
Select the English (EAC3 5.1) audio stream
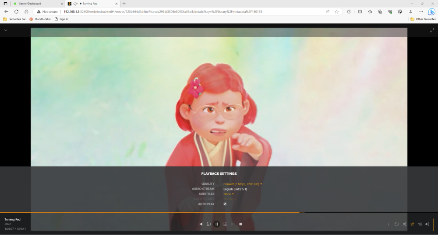[x=235, y=189]
